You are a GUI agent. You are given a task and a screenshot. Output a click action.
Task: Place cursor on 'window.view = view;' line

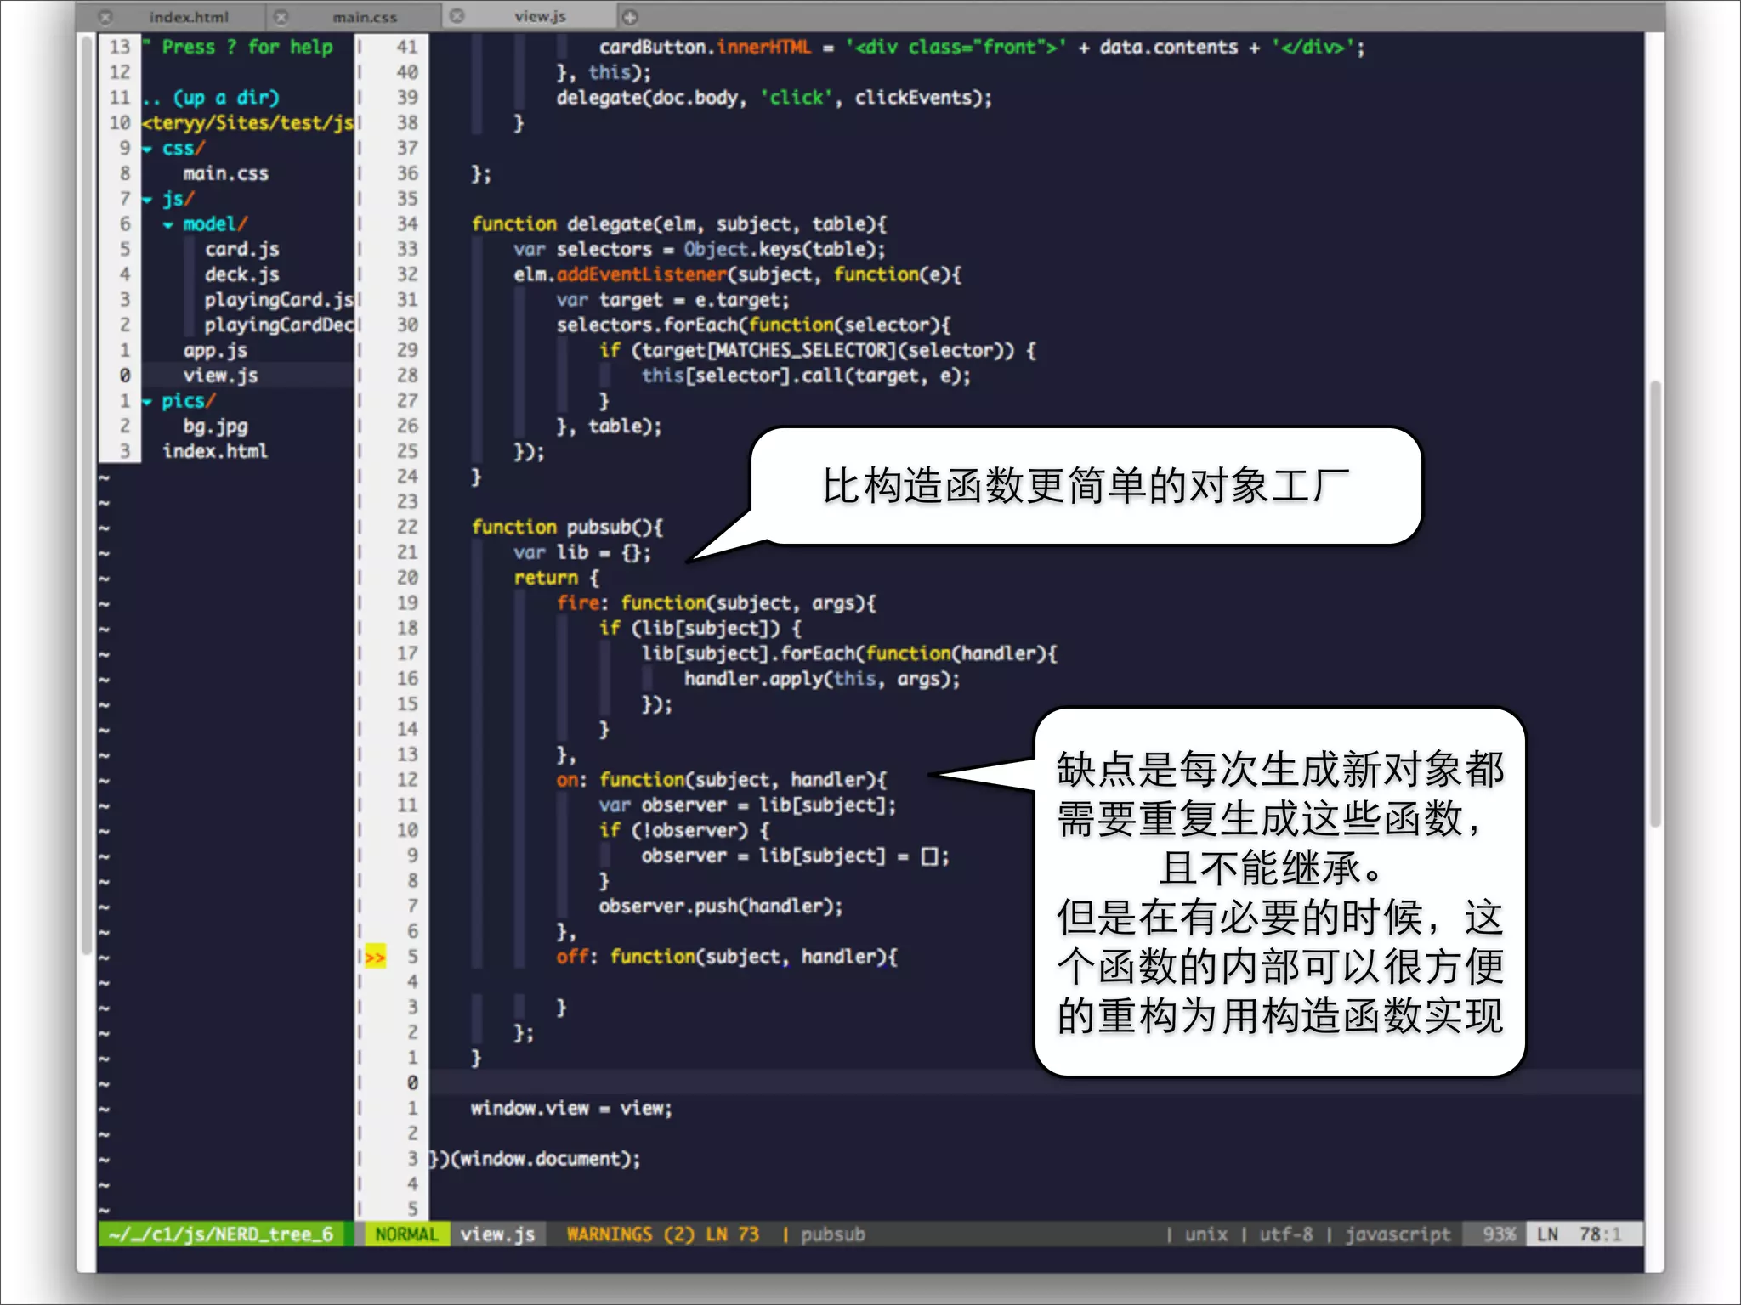point(571,1108)
